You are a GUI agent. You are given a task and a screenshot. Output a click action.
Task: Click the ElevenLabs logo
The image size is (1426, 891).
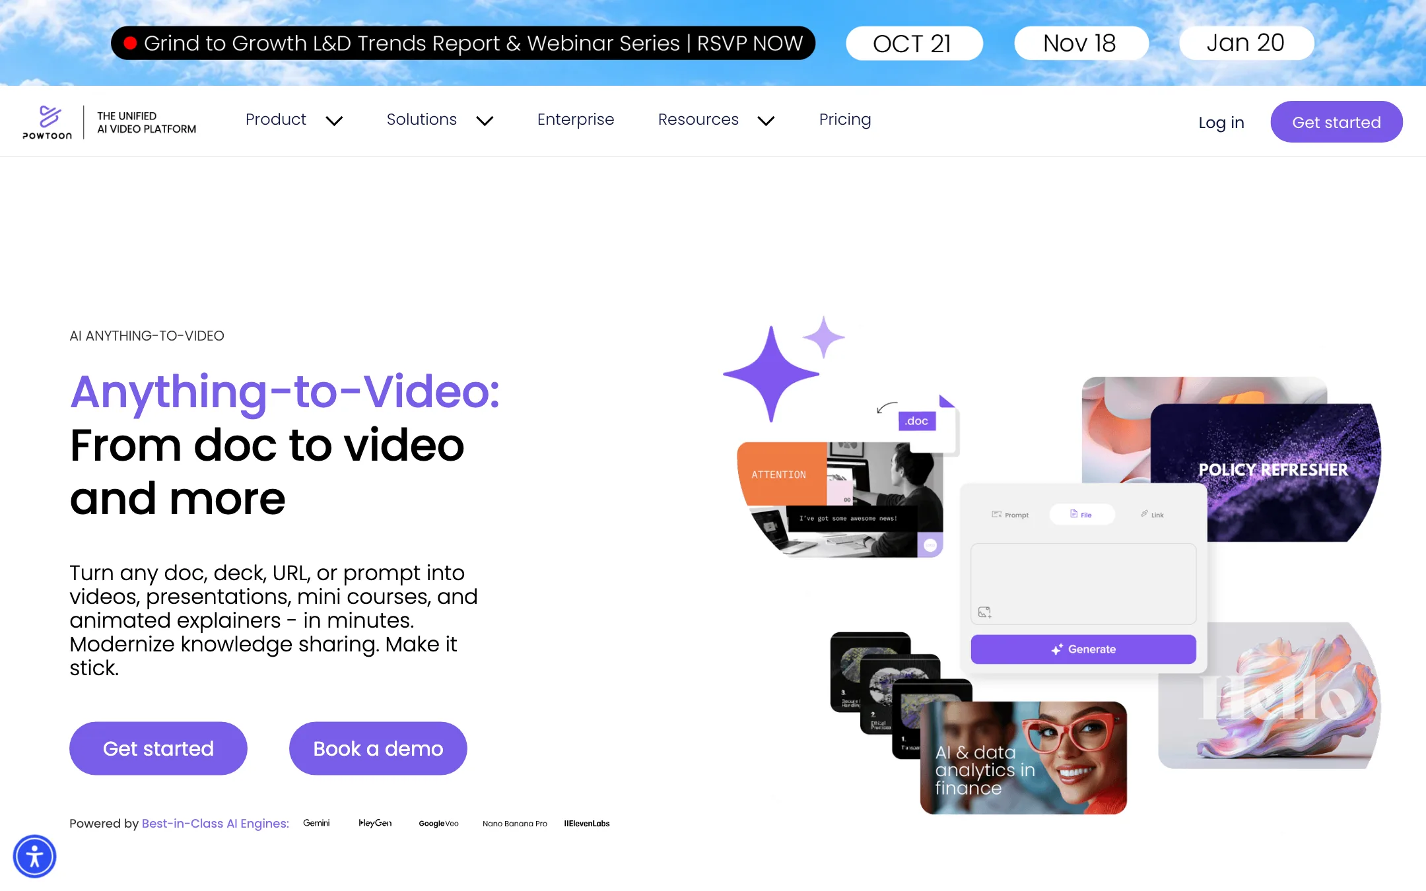pos(587,824)
